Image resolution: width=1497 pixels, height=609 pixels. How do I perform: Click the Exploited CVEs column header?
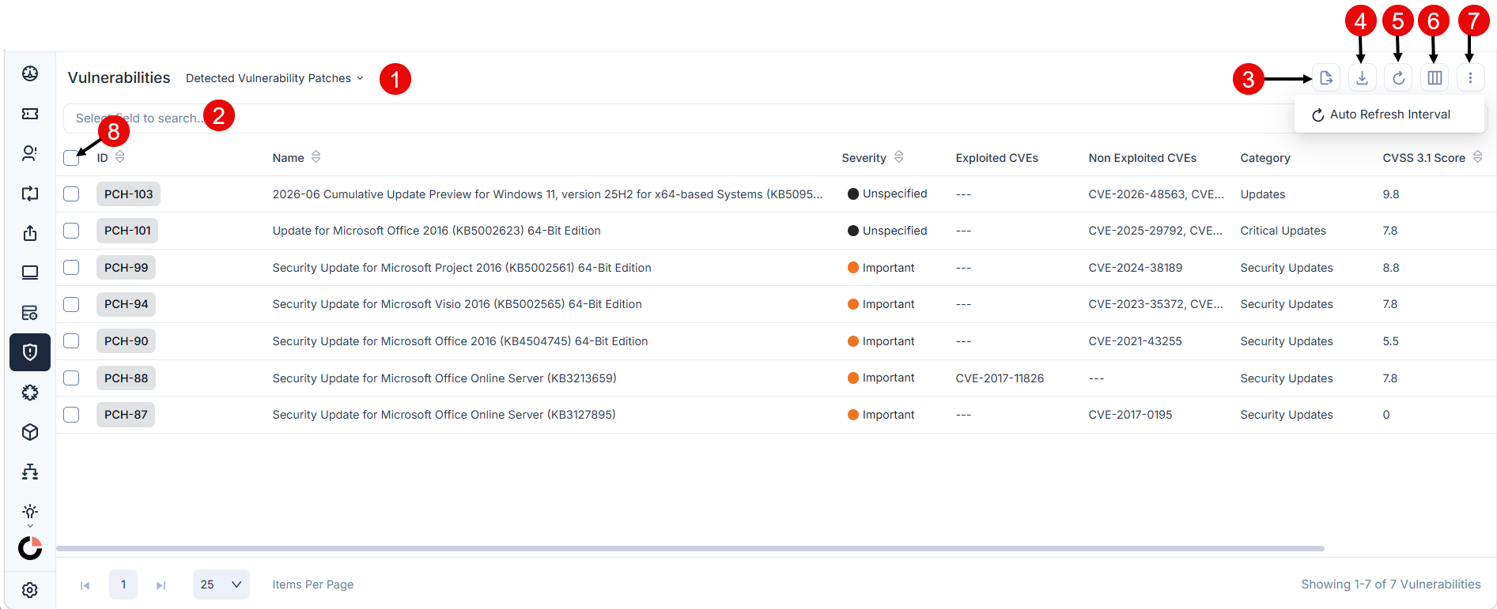point(996,158)
